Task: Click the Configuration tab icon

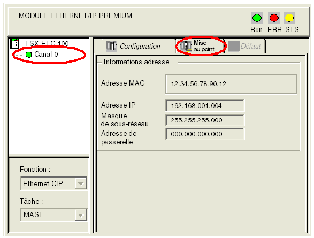Action: [111, 46]
